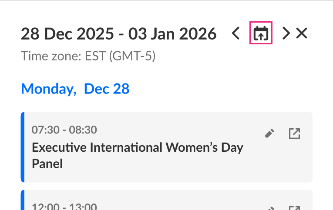
Task: Select the Monday, Dec 28 day heading
Action: 75,89
